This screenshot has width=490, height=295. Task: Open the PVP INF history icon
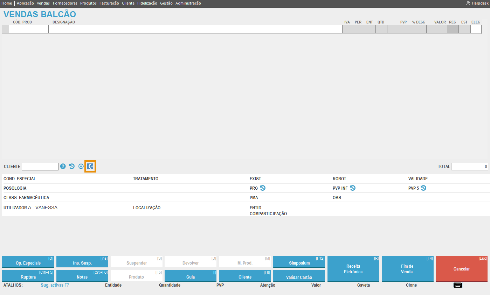coord(353,188)
